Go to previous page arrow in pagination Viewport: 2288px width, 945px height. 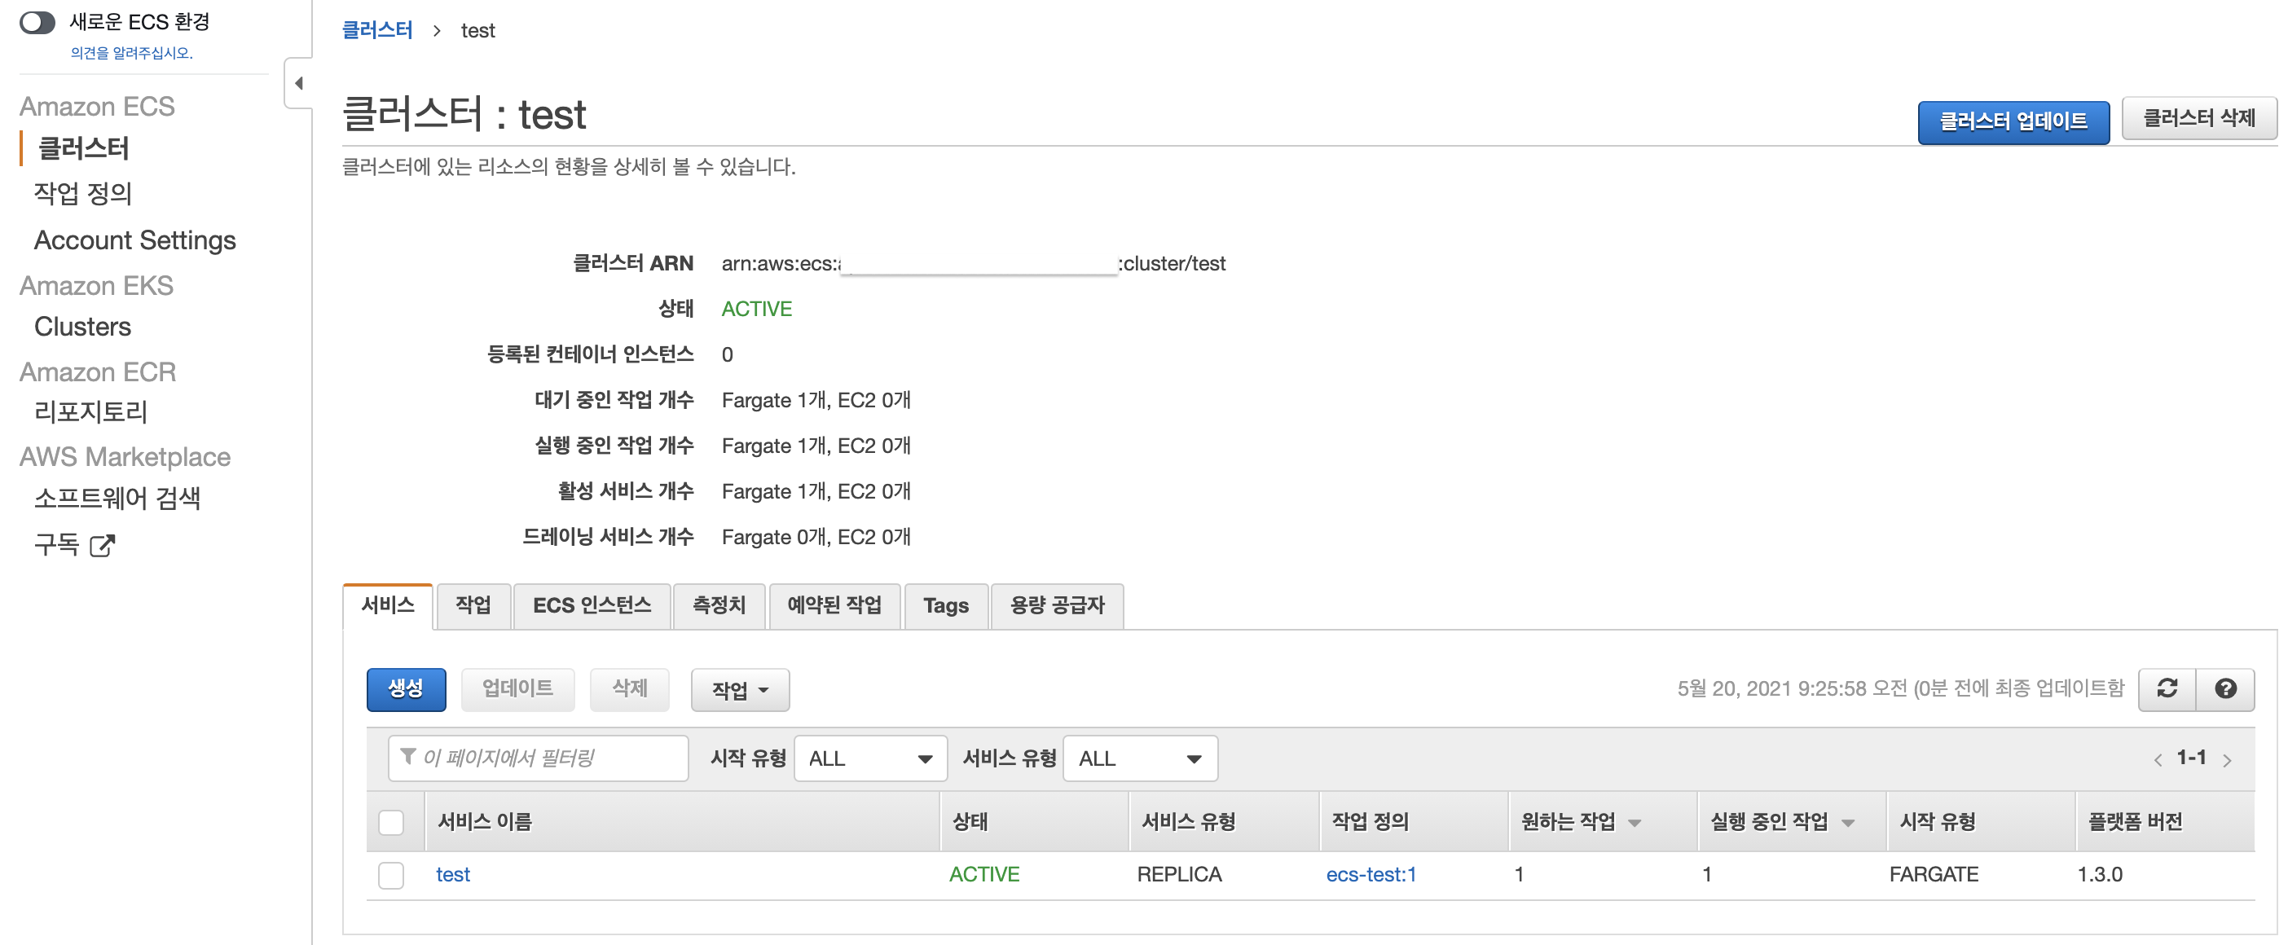(2158, 759)
